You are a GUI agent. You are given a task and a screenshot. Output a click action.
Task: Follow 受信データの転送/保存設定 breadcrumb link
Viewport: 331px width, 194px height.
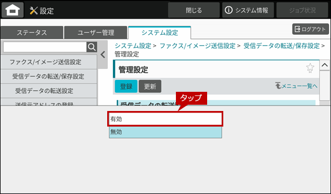pos(282,46)
